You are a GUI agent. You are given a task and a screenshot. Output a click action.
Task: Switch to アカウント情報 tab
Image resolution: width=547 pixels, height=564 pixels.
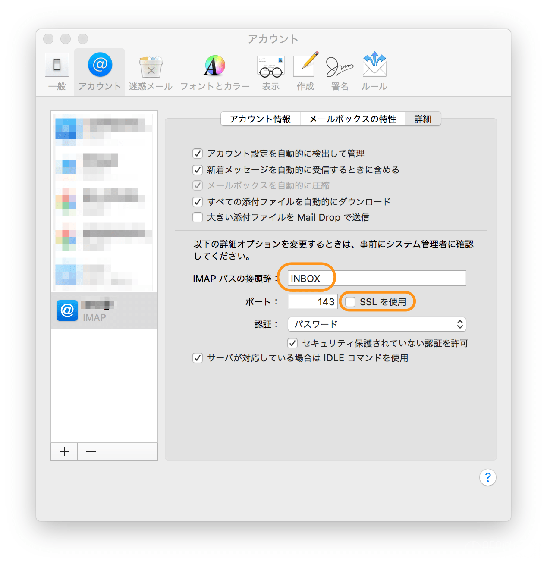260,119
